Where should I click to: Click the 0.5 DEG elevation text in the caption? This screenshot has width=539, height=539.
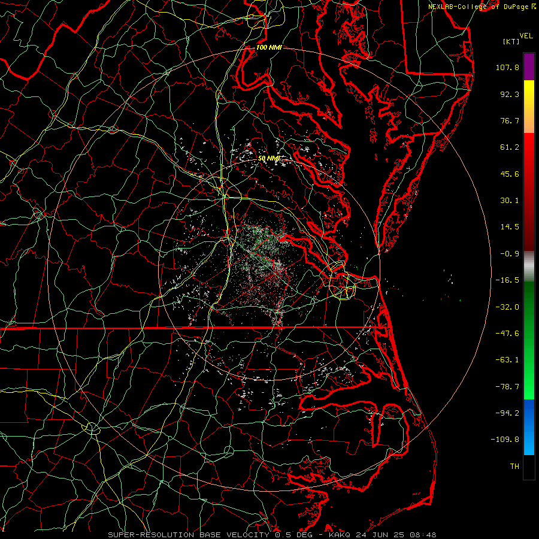pyautogui.click(x=293, y=535)
